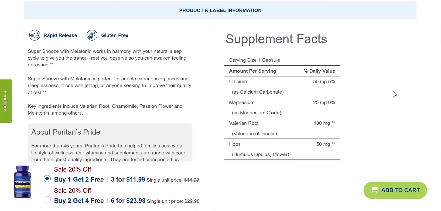This screenshot has height=211, width=441.
Task: Click the Rapid Release label text
Action: click(60, 35)
